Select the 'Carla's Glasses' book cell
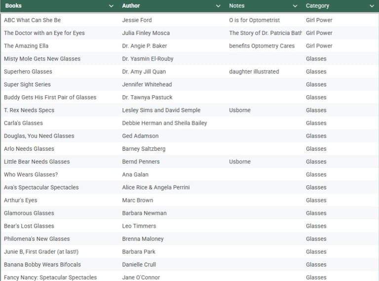The image size is (379, 281). point(23,123)
